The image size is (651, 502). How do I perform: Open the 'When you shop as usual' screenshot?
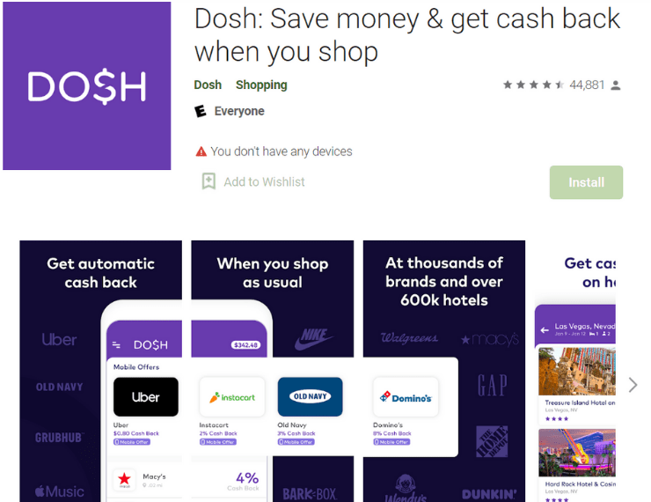[273, 371]
